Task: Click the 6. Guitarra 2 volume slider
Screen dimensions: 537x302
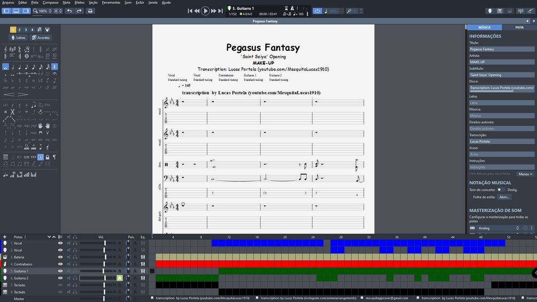Action: tap(98, 278)
